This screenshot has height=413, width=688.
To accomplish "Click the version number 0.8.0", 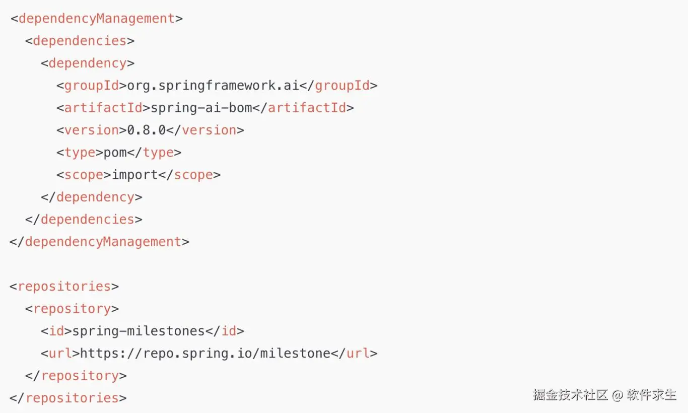I will (146, 130).
